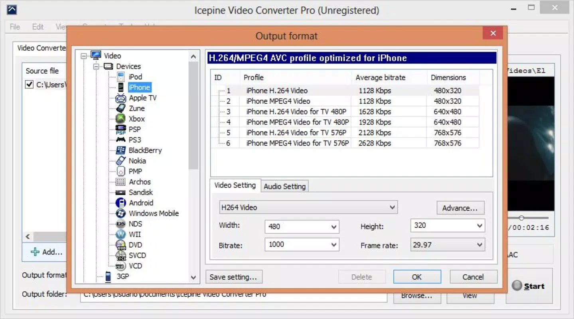Screen dimensions: 574x319
Task: Click the PSP icon
Action: tap(121, 129)
